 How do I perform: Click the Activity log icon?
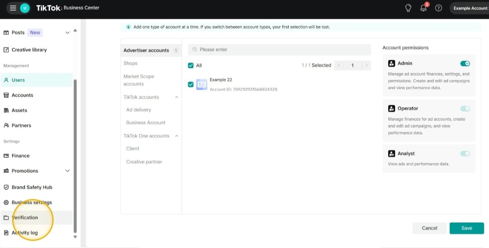click(x=6, y=233)
